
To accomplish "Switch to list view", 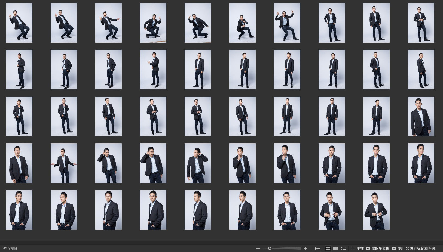I will [x=343, y=248].
